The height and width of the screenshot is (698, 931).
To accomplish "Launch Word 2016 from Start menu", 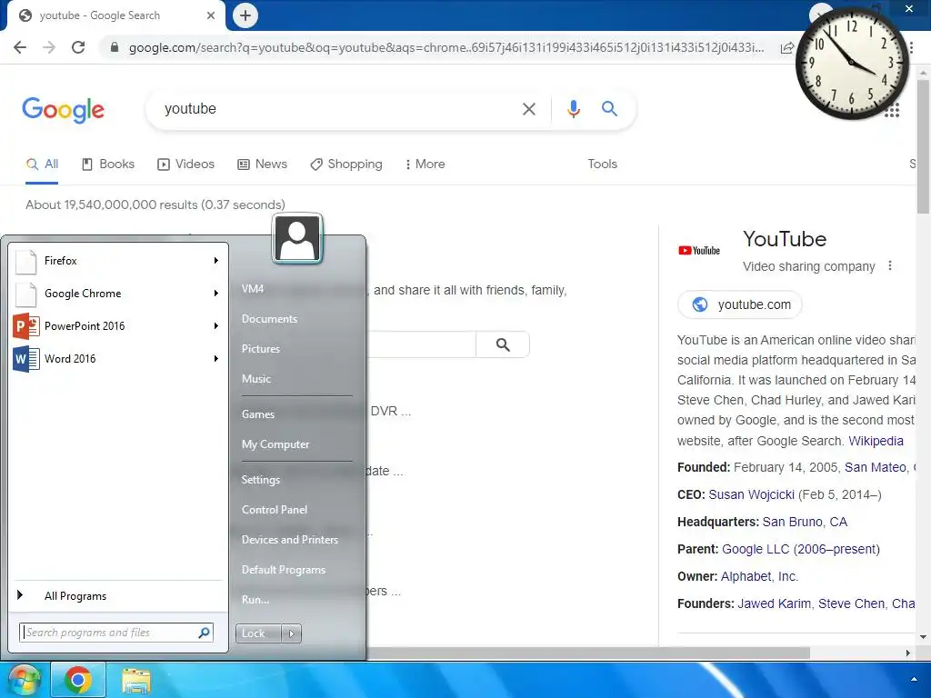I will 116,358.
